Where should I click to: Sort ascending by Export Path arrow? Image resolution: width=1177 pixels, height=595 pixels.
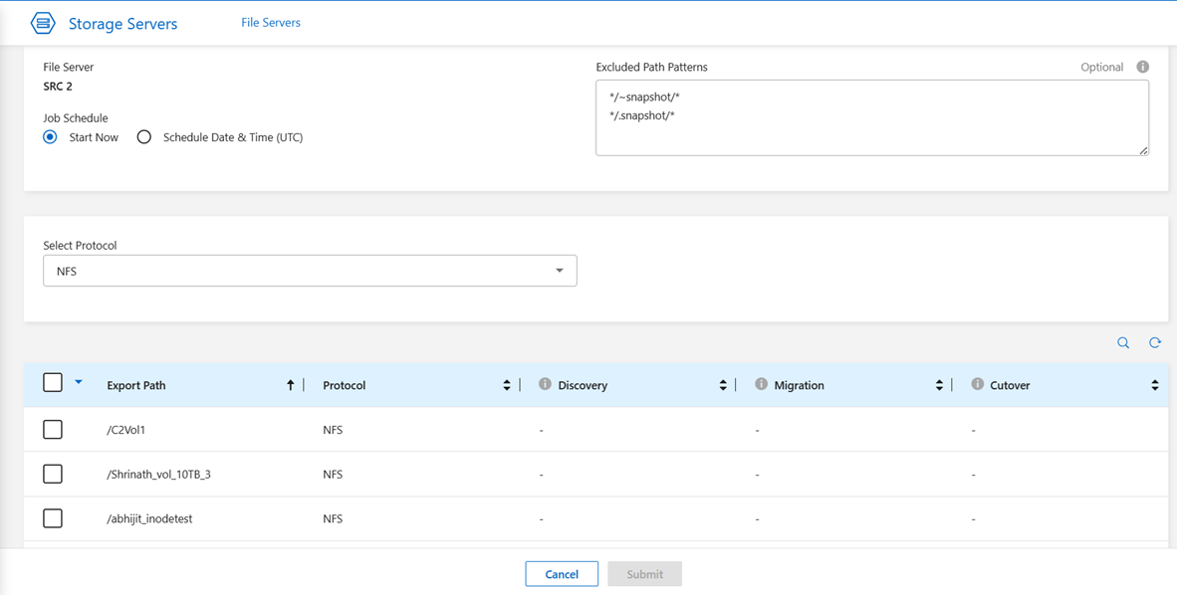[291, 385]
